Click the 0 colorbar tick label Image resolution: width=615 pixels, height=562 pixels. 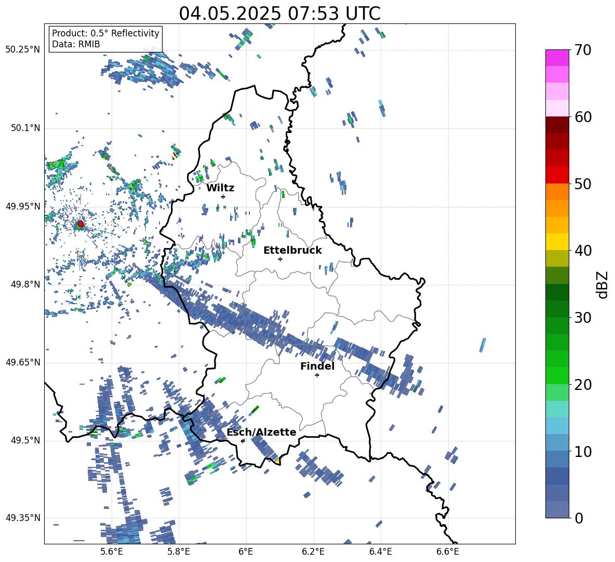tap(579, 518)
